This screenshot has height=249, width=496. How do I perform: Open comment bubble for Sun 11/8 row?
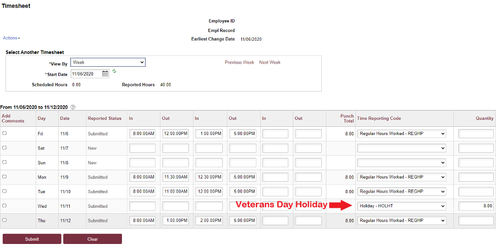point(5,162)
